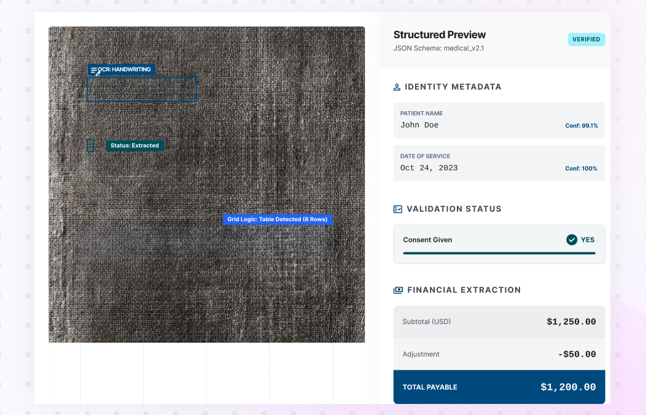The height and width of the screenshot is (415, 646).
Task: Click the Subtotal (USD) label
Action: [x=426, y=322]
